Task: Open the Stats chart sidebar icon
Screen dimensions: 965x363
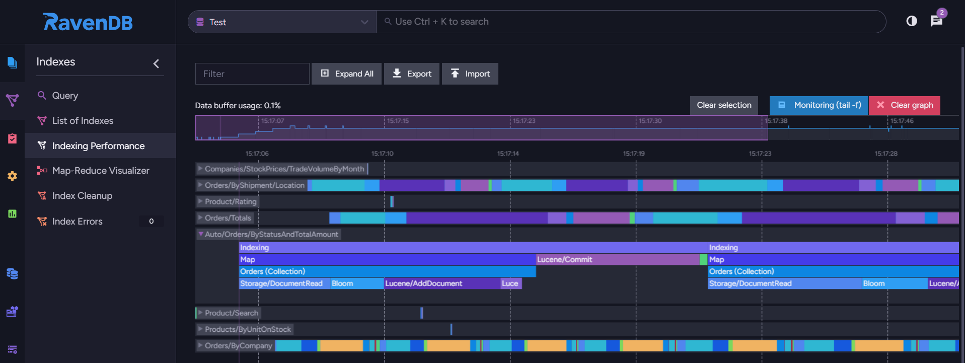Action: click(12, 213)
